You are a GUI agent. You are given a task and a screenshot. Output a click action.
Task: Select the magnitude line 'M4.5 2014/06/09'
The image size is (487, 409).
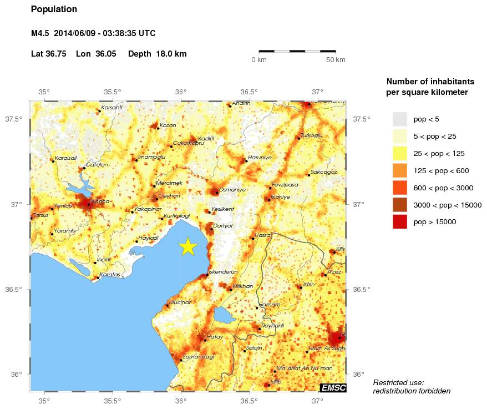[93, 33]
